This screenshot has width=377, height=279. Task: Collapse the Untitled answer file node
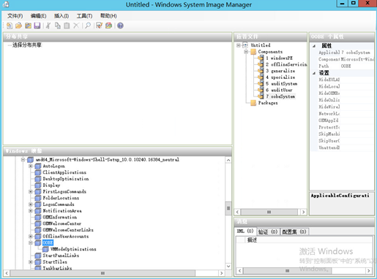239,45
